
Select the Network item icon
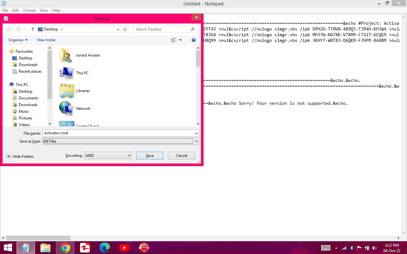(x=67, y=109)
